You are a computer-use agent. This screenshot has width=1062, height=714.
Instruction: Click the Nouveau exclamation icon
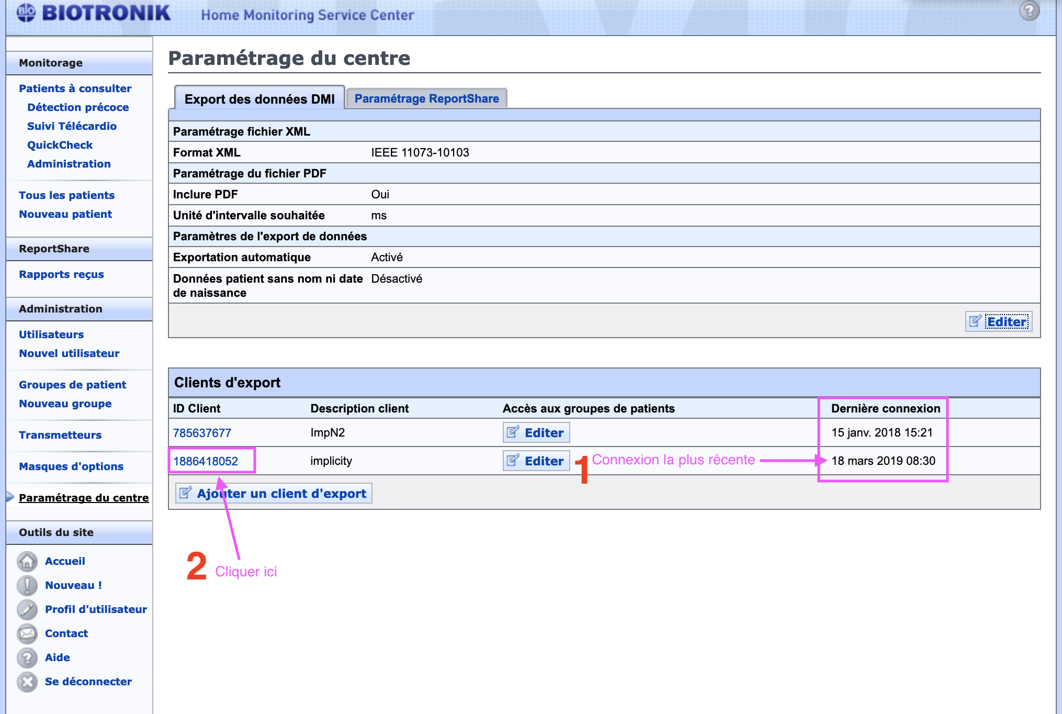(x=27, y=585)
